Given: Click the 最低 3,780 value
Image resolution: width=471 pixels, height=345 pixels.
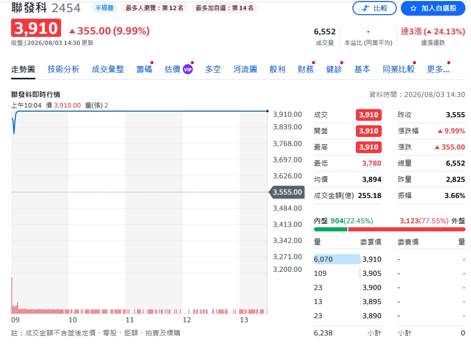Looking at the screenshot, I should (x=372, y=163).
